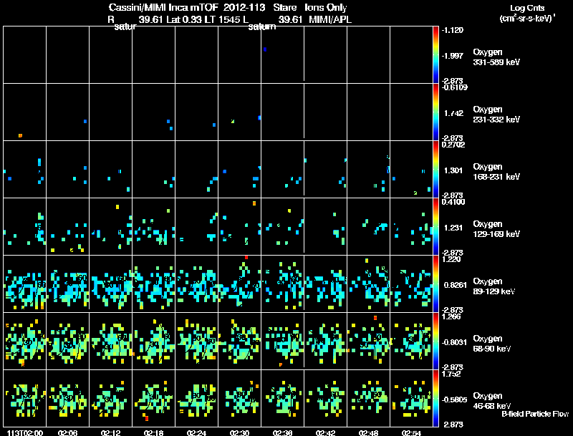
Task: Click the 'Lat 0.33' text
Action: click(x=185, y=19)
